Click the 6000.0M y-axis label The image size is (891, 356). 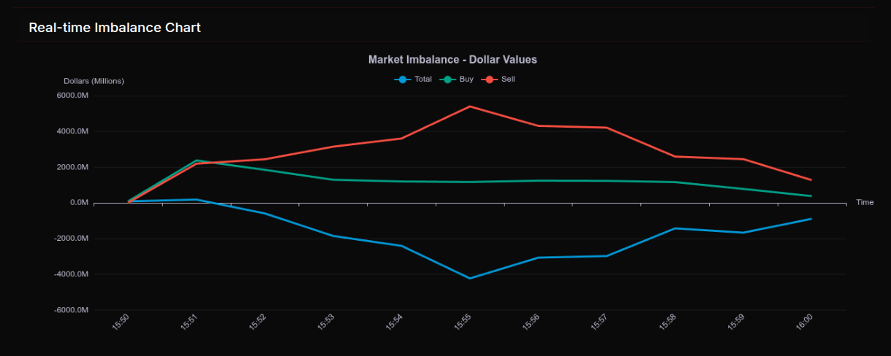[73, 96]
